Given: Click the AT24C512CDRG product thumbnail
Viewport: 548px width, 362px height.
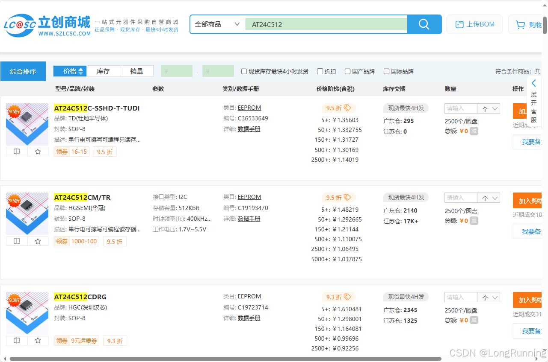Looking at the screenshot, I should point(27,313).
